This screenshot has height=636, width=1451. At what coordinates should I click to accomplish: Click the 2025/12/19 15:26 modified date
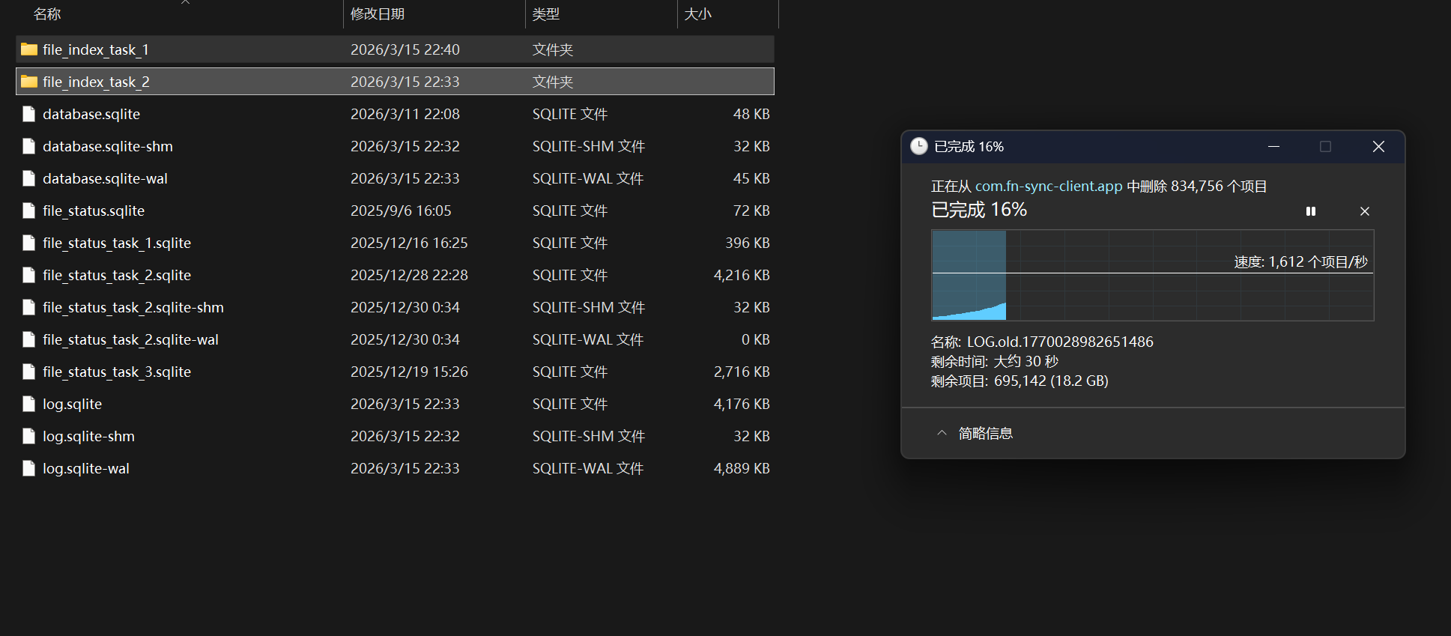tap(409, 372)
